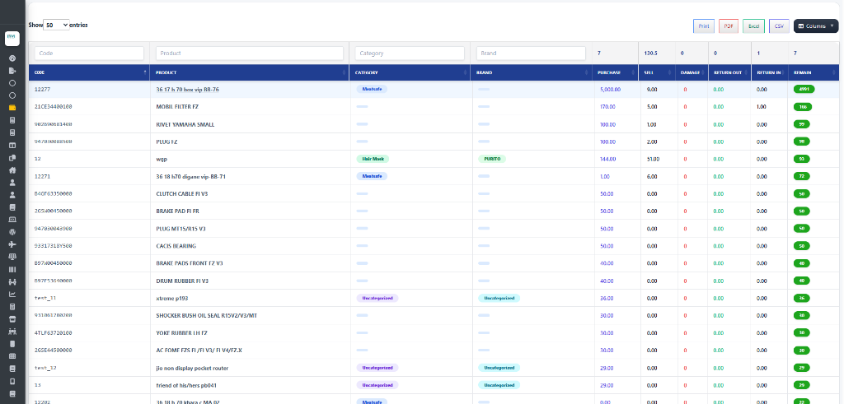Click the people arrows icon in sidebar
This screenshot has height=404, width=844.
coord(12,332)
